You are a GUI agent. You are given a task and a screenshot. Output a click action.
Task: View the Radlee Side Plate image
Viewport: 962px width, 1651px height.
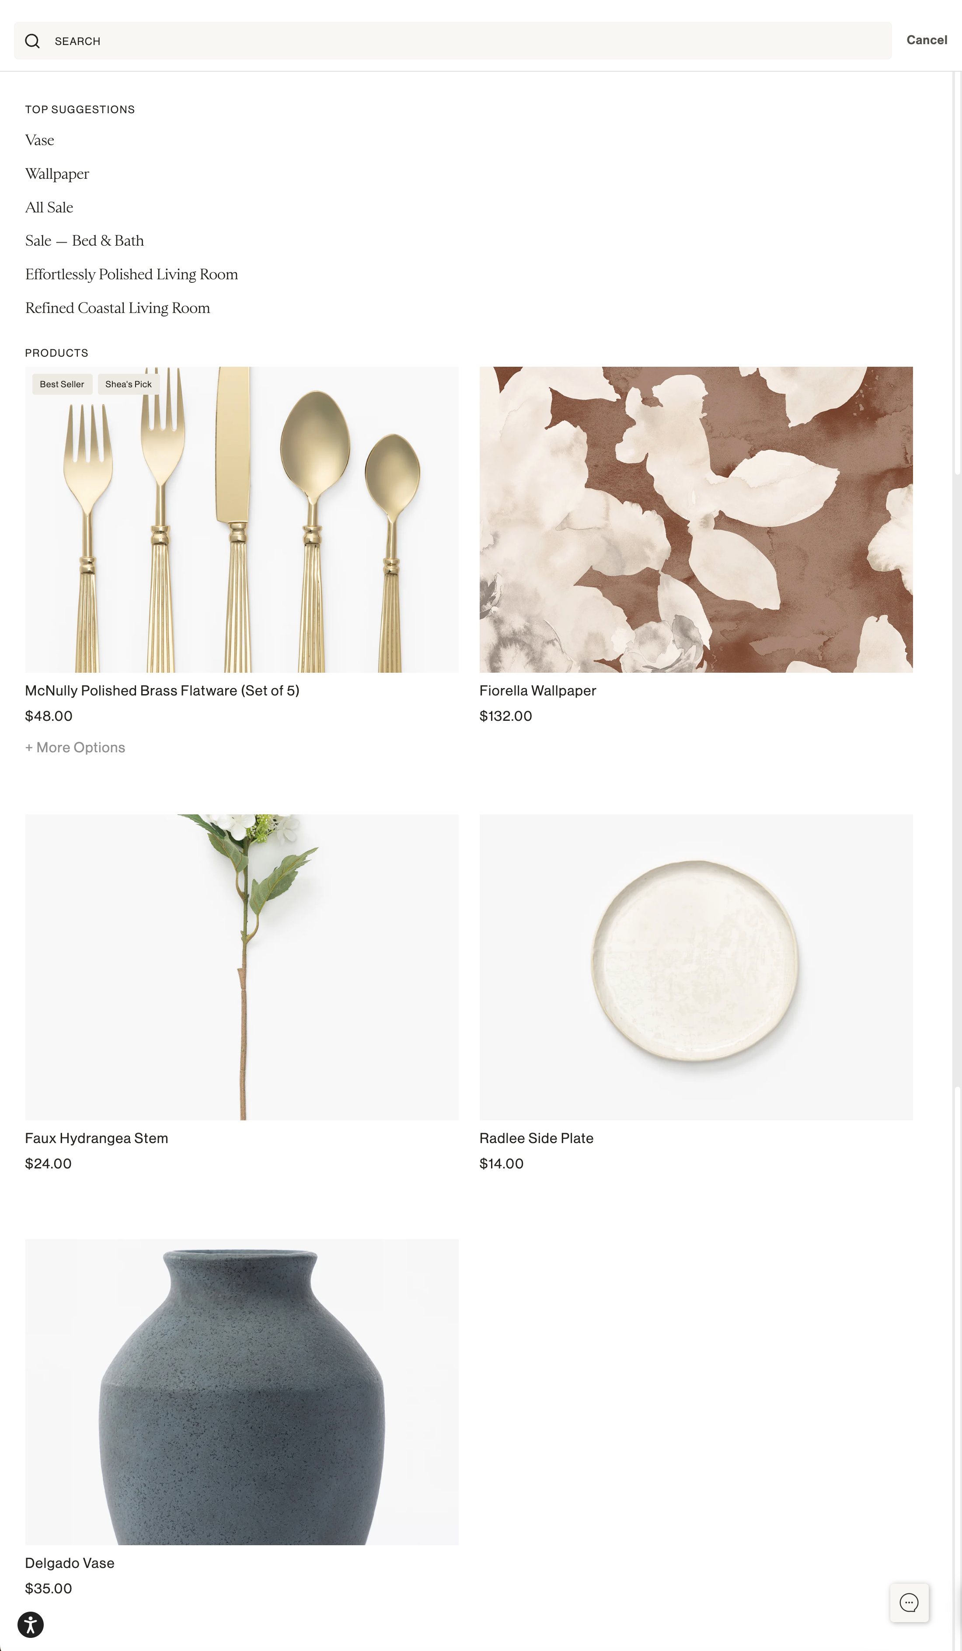point(696,967)
